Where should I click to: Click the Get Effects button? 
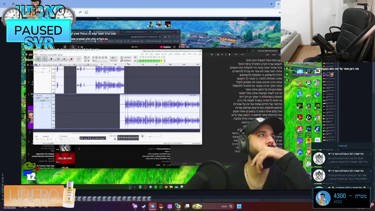coord(126,61)
